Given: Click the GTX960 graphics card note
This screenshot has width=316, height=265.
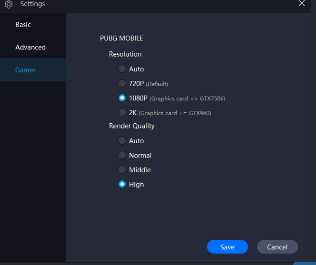Looking at the screenshot, I should click(x=175, y=113).
